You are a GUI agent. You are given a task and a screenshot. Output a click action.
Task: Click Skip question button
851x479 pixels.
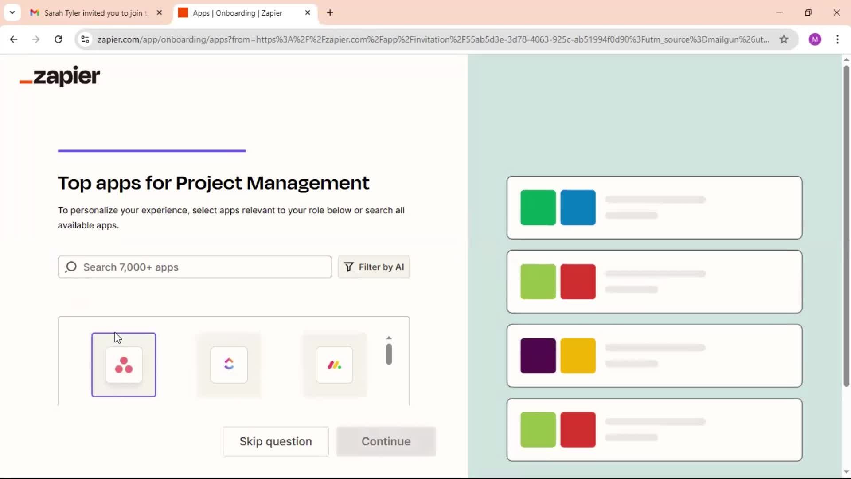coord(276,441)
